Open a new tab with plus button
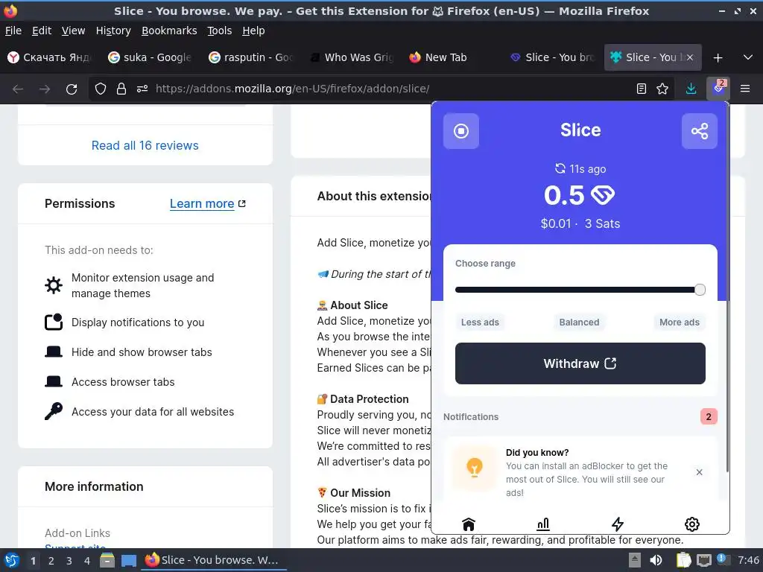 (x=718, y=57)
